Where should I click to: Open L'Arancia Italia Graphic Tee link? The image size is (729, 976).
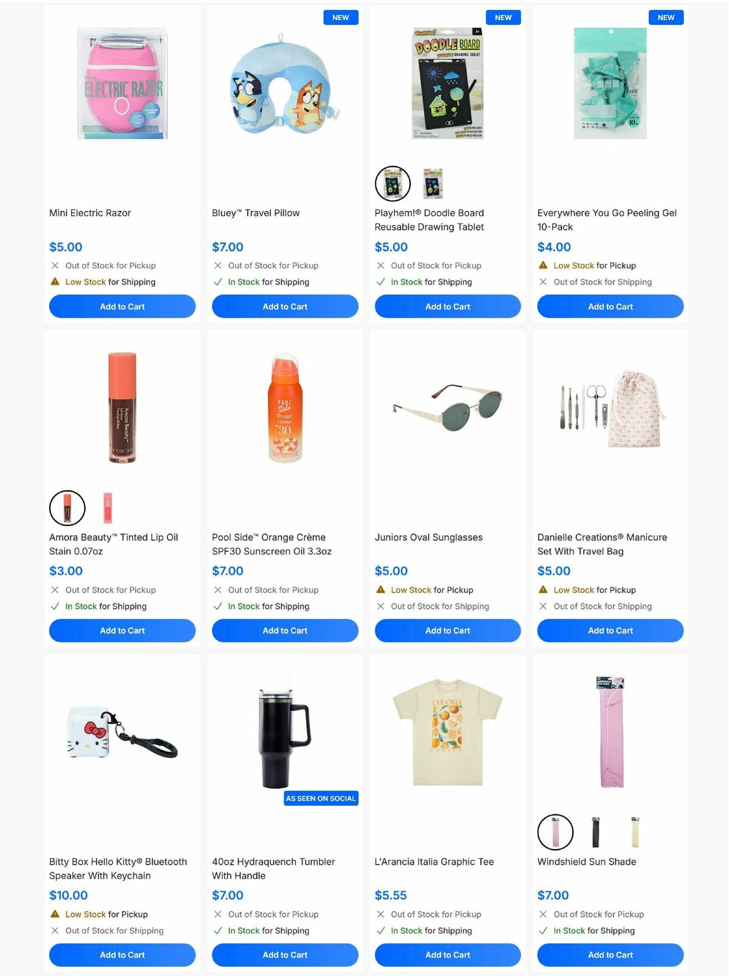434,862
